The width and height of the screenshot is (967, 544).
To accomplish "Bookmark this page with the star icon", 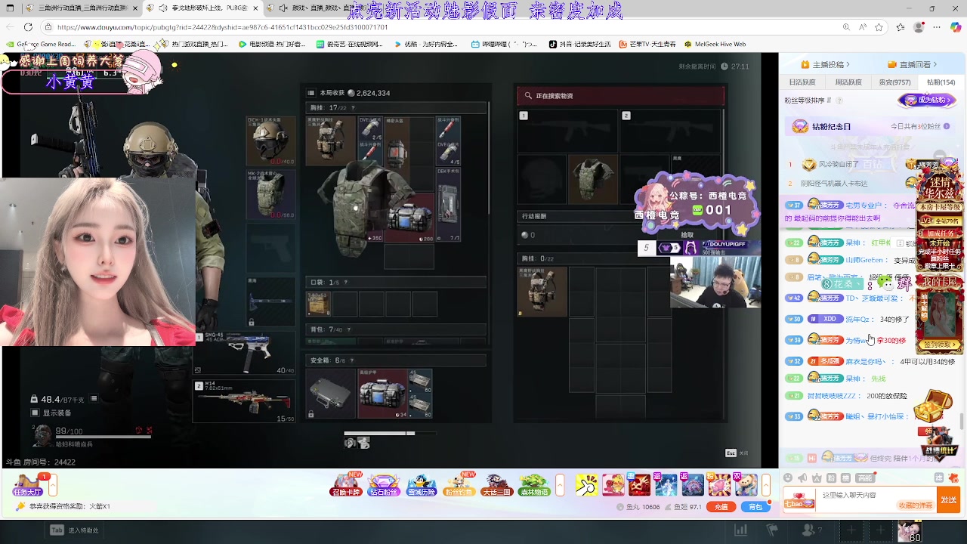I will pos(879,27).
